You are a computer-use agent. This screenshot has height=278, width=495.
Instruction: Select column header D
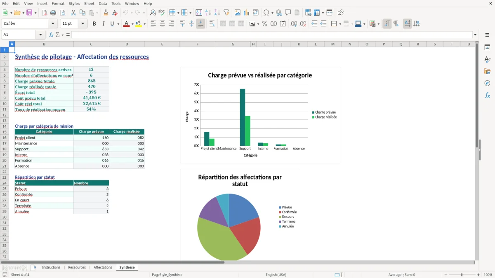click(x=127, y=44)
